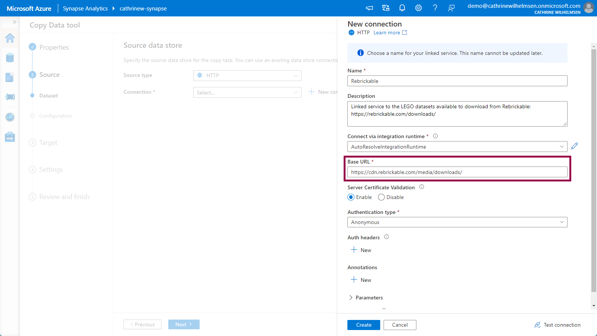Viewport: 597px width, 336px height.
Task: Click Synapse Analytics in the breadcrumb
Action: tap(85, 9)
